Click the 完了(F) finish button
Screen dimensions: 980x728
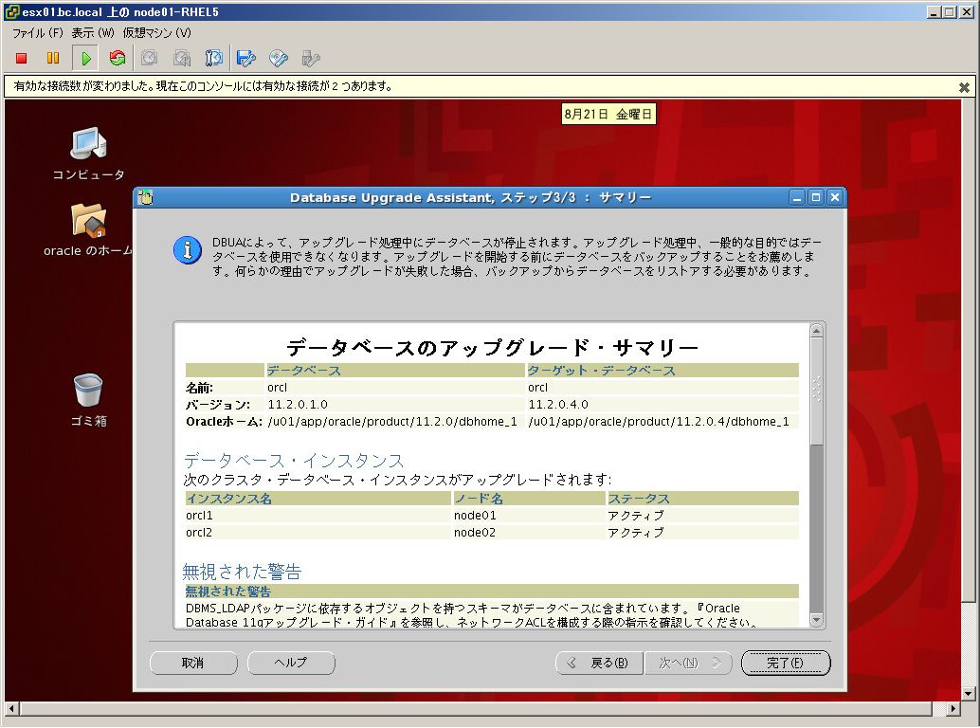click(786, 663)
